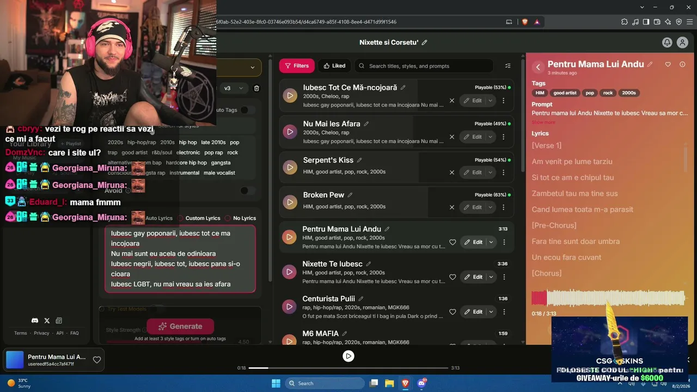Show only Liked songs
The height and width of the screenshot is (392, 697).
(334, 66)
